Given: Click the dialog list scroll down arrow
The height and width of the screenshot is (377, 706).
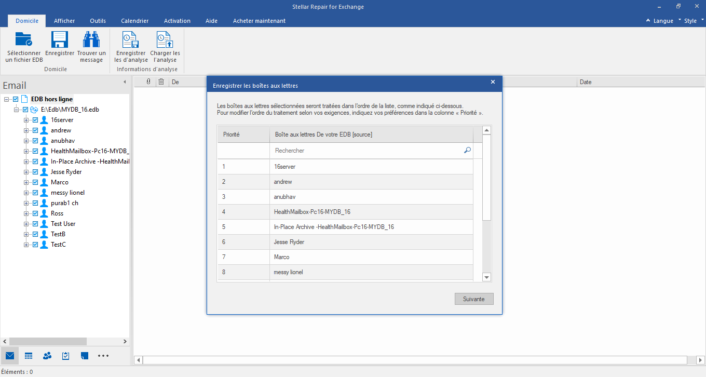Looking at the screenshot, I should (x=486, y=278).
